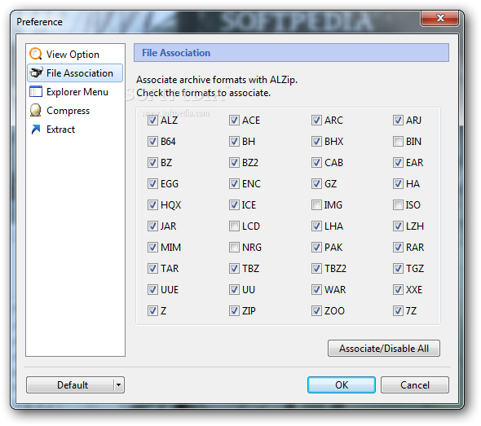The width and height of the screenshot is (481, 426).
Task: Disable GZ file association
Action: (x=316, y=183)
